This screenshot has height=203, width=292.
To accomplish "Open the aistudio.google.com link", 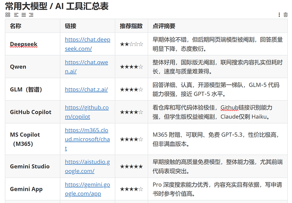I will click(87, 166).
